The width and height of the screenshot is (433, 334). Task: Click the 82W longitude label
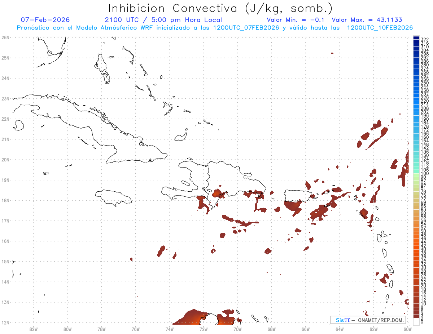pyautogui.click(x=34, y=329)
